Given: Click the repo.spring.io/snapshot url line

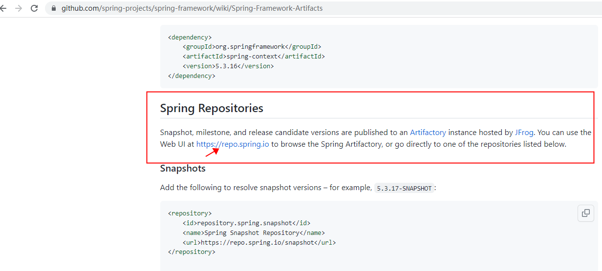Looking at the screenshot, I should point(259,242).
